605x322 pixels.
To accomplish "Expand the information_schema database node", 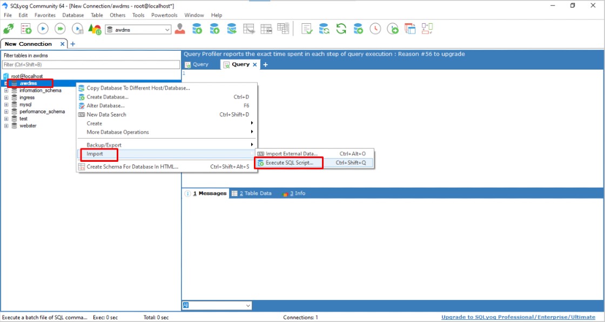I will [x=6, y=91].
